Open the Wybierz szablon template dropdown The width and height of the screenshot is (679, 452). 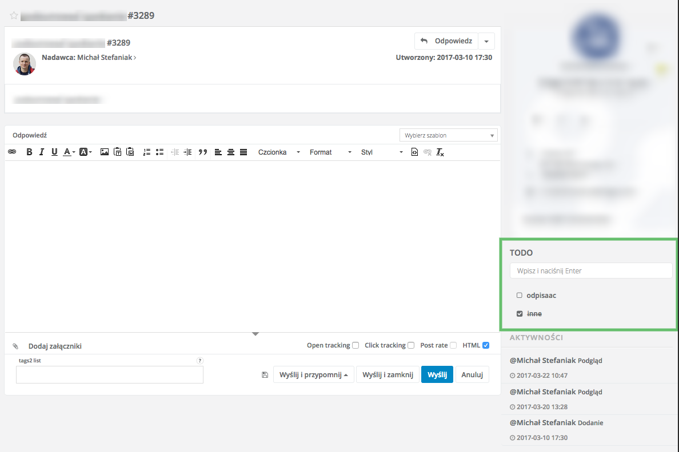[448, 135]
